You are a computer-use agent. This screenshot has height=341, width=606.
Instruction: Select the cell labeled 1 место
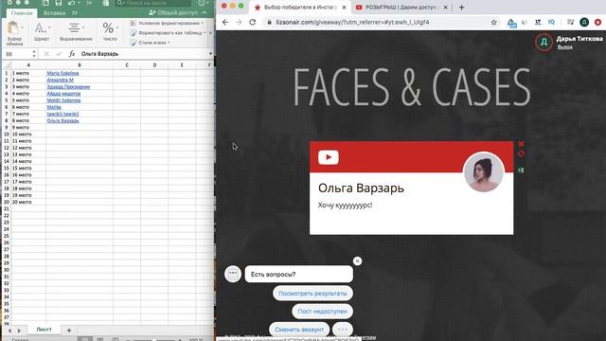click(x=28, y=73)
